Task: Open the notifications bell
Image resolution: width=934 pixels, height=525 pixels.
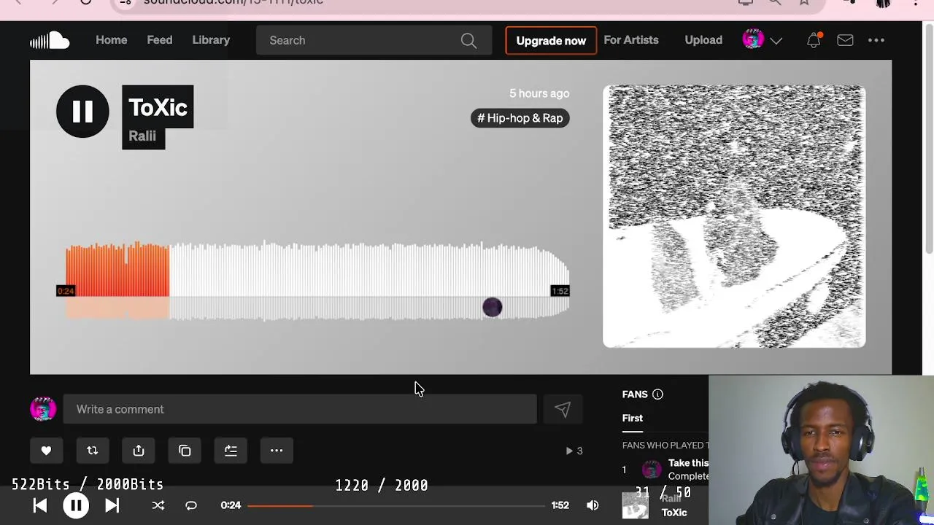Action: pos(814,40)
